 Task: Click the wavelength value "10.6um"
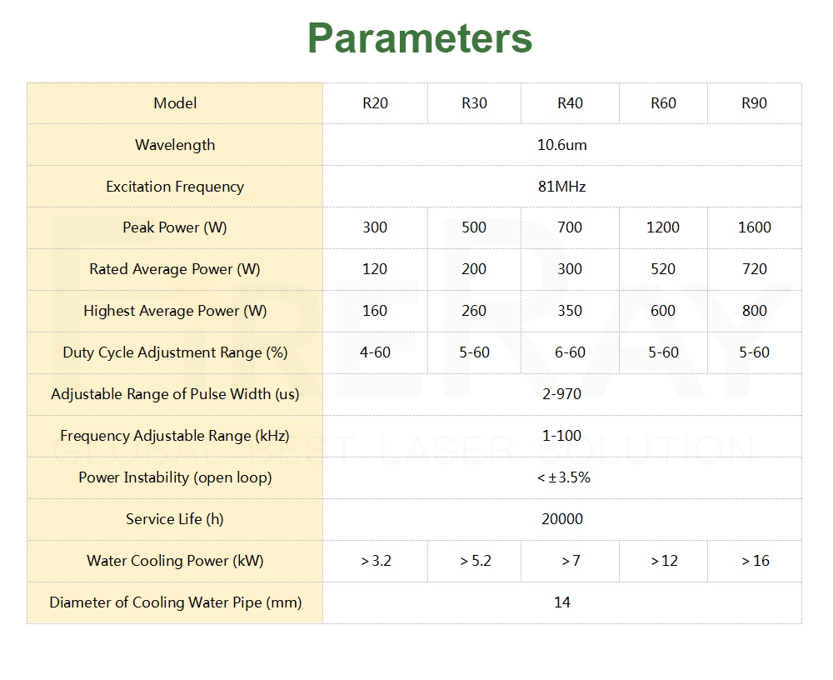[562, 145]
